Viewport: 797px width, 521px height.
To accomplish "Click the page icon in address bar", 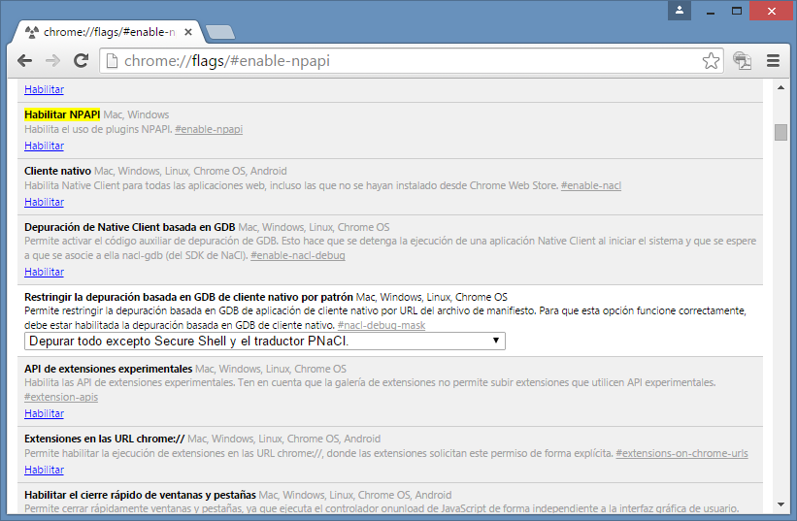I will [112, 61].
